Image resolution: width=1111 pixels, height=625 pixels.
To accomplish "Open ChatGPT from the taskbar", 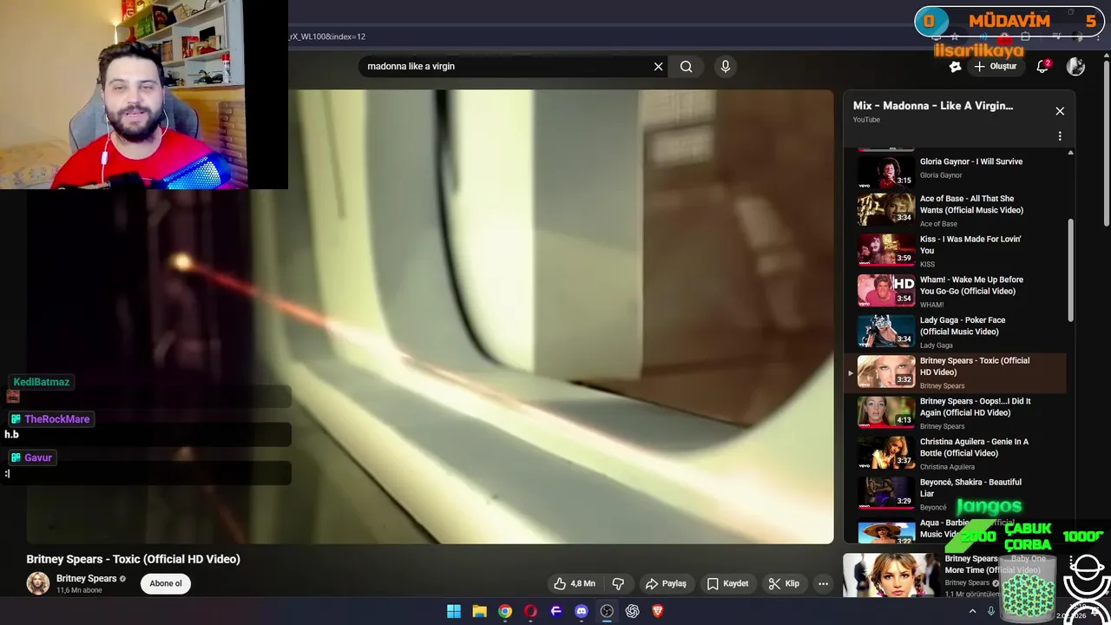I will [x=633, y=611].
